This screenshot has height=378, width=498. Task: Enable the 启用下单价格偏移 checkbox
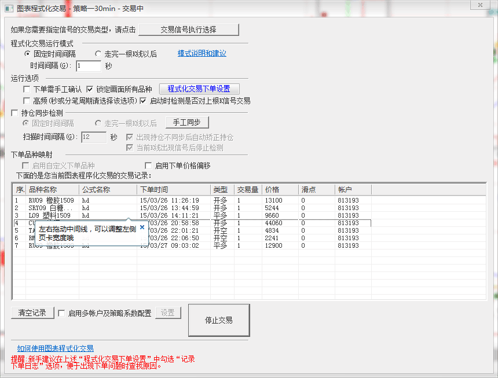click(148, 166)
